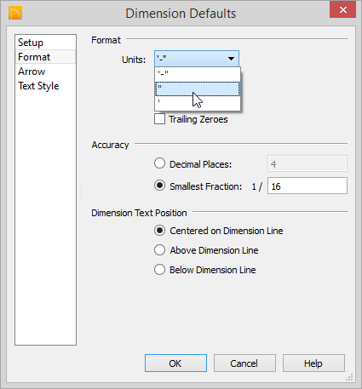Select the Decimal Places radio button
The image size is (362, 389).
click(x=159, y=163)
